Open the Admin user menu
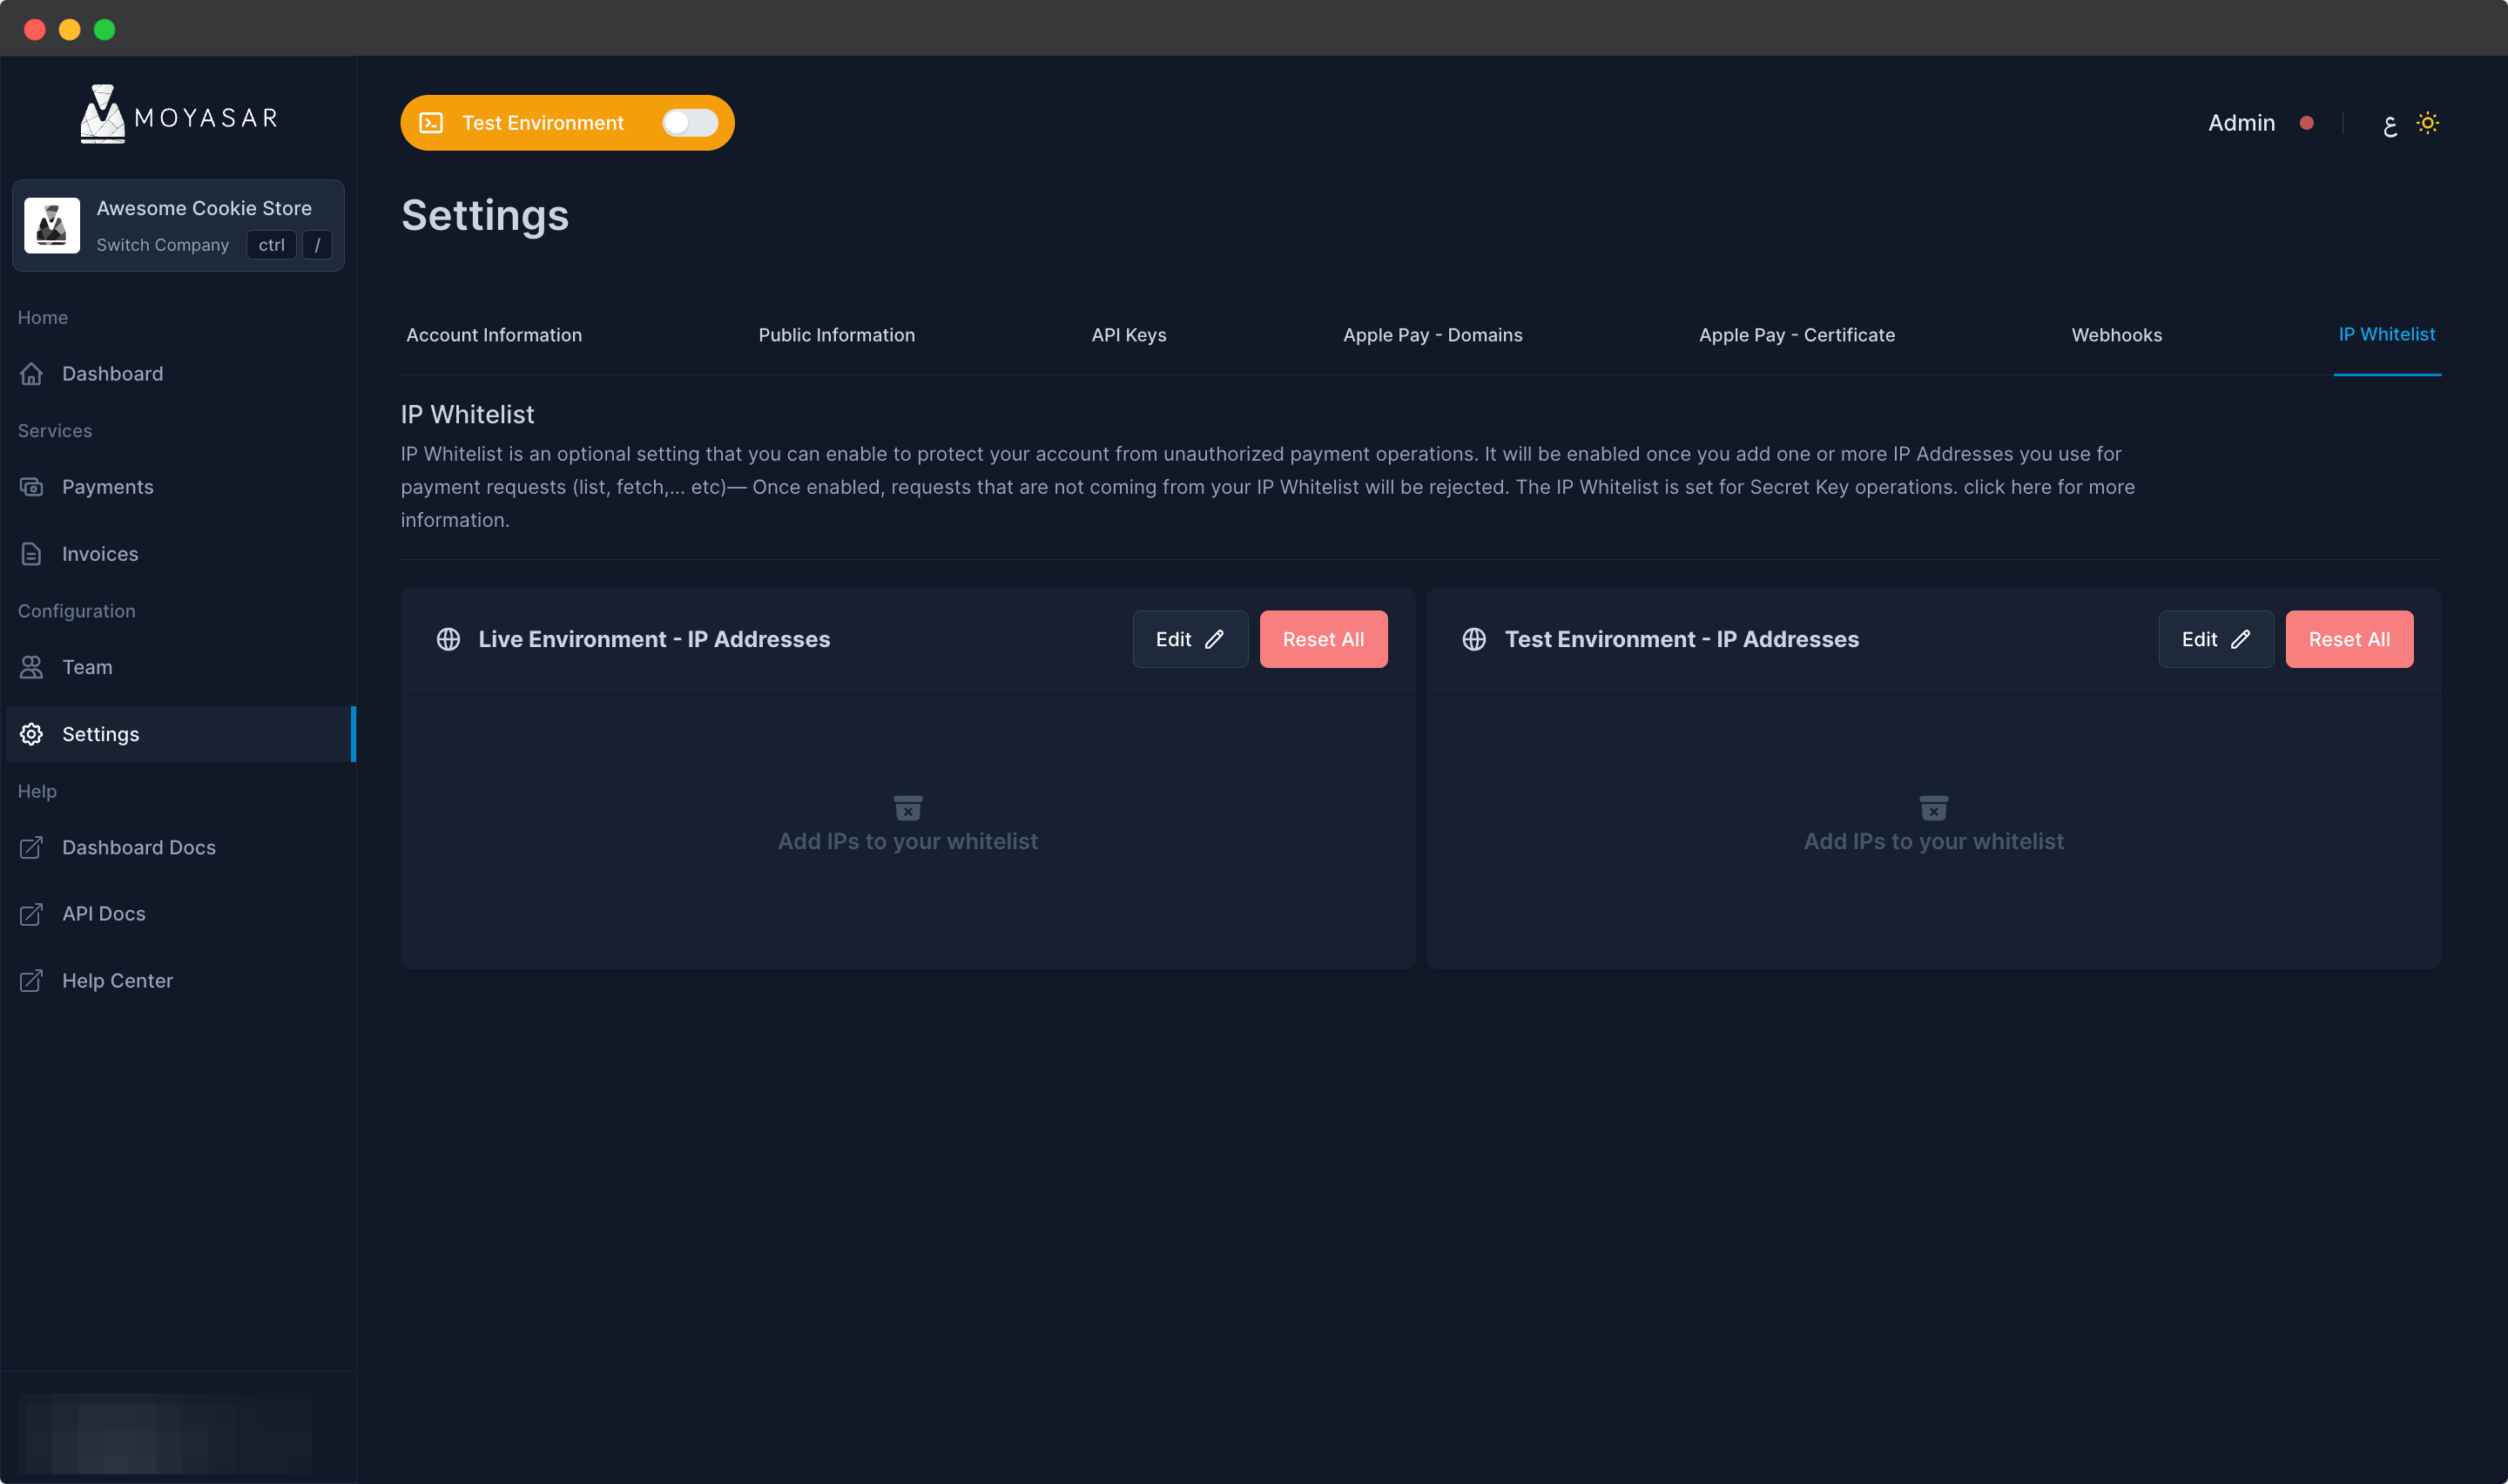The image size is (2508, 1484). point(2242,123)
